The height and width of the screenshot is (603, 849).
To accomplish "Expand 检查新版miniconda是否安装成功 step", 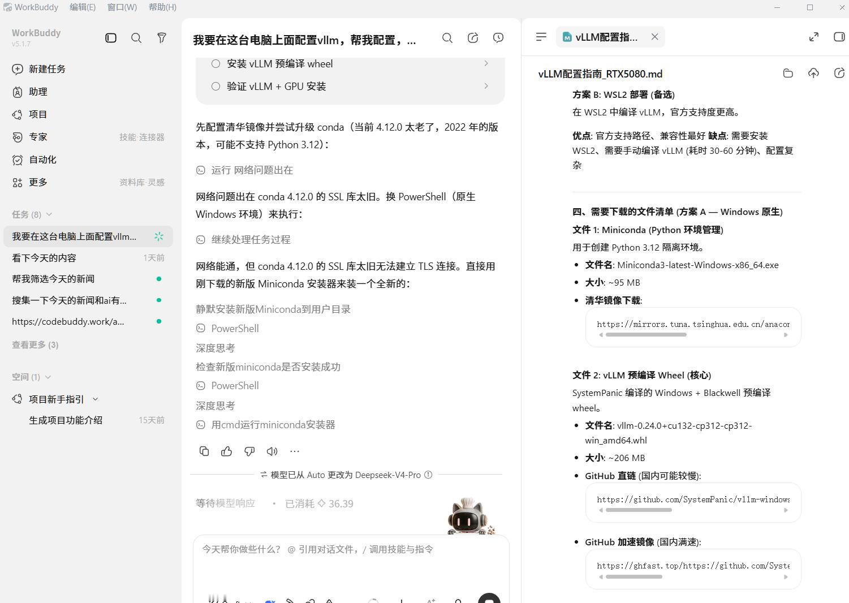I will [268, 367].
